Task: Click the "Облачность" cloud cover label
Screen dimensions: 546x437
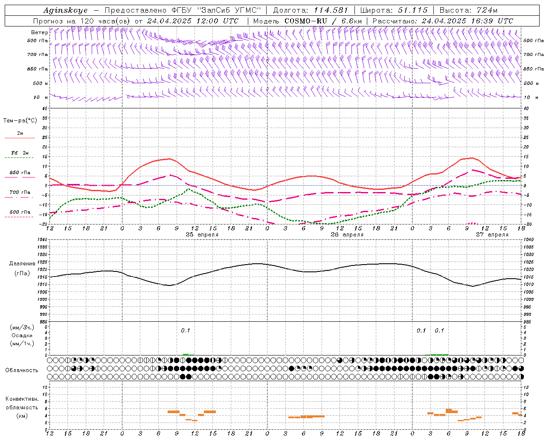Action: coord(22,370)
